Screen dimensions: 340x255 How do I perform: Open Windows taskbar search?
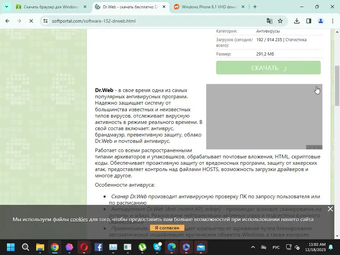pyautogui.click(x=25, y=247)
